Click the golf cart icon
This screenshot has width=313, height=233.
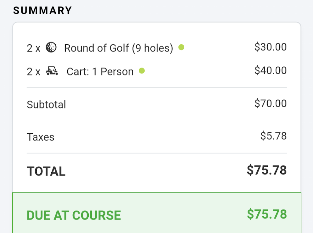click(x=52, y=71)
